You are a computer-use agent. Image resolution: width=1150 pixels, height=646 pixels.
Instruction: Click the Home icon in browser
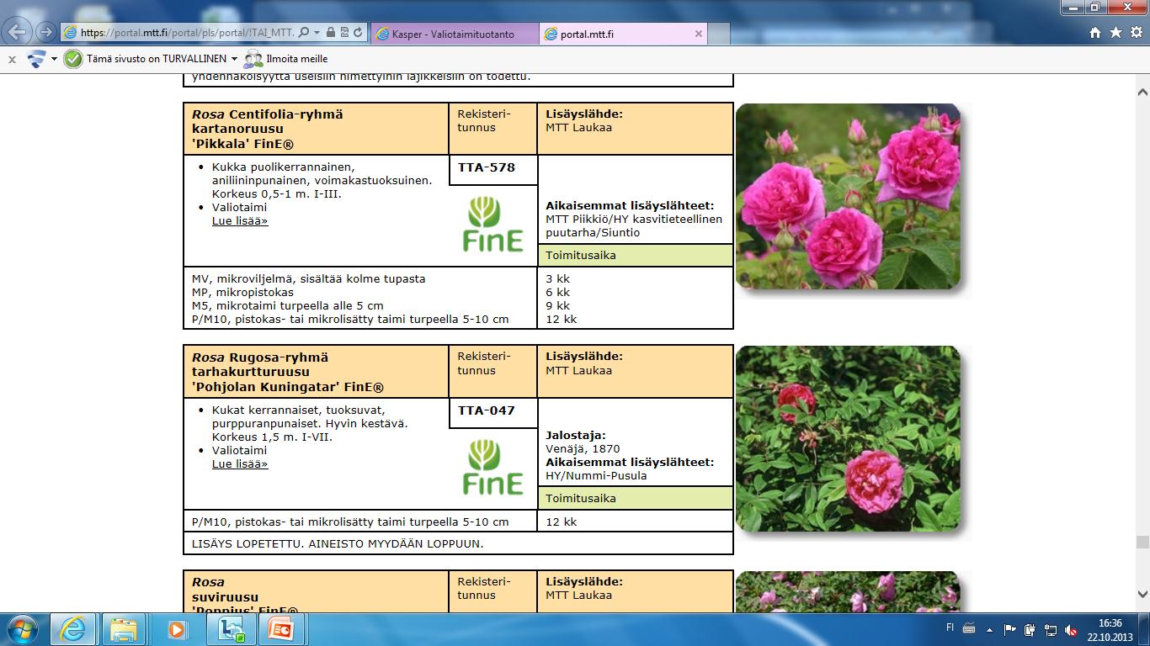coord(1095,33)
